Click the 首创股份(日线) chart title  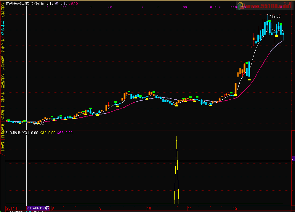point(17,3)
